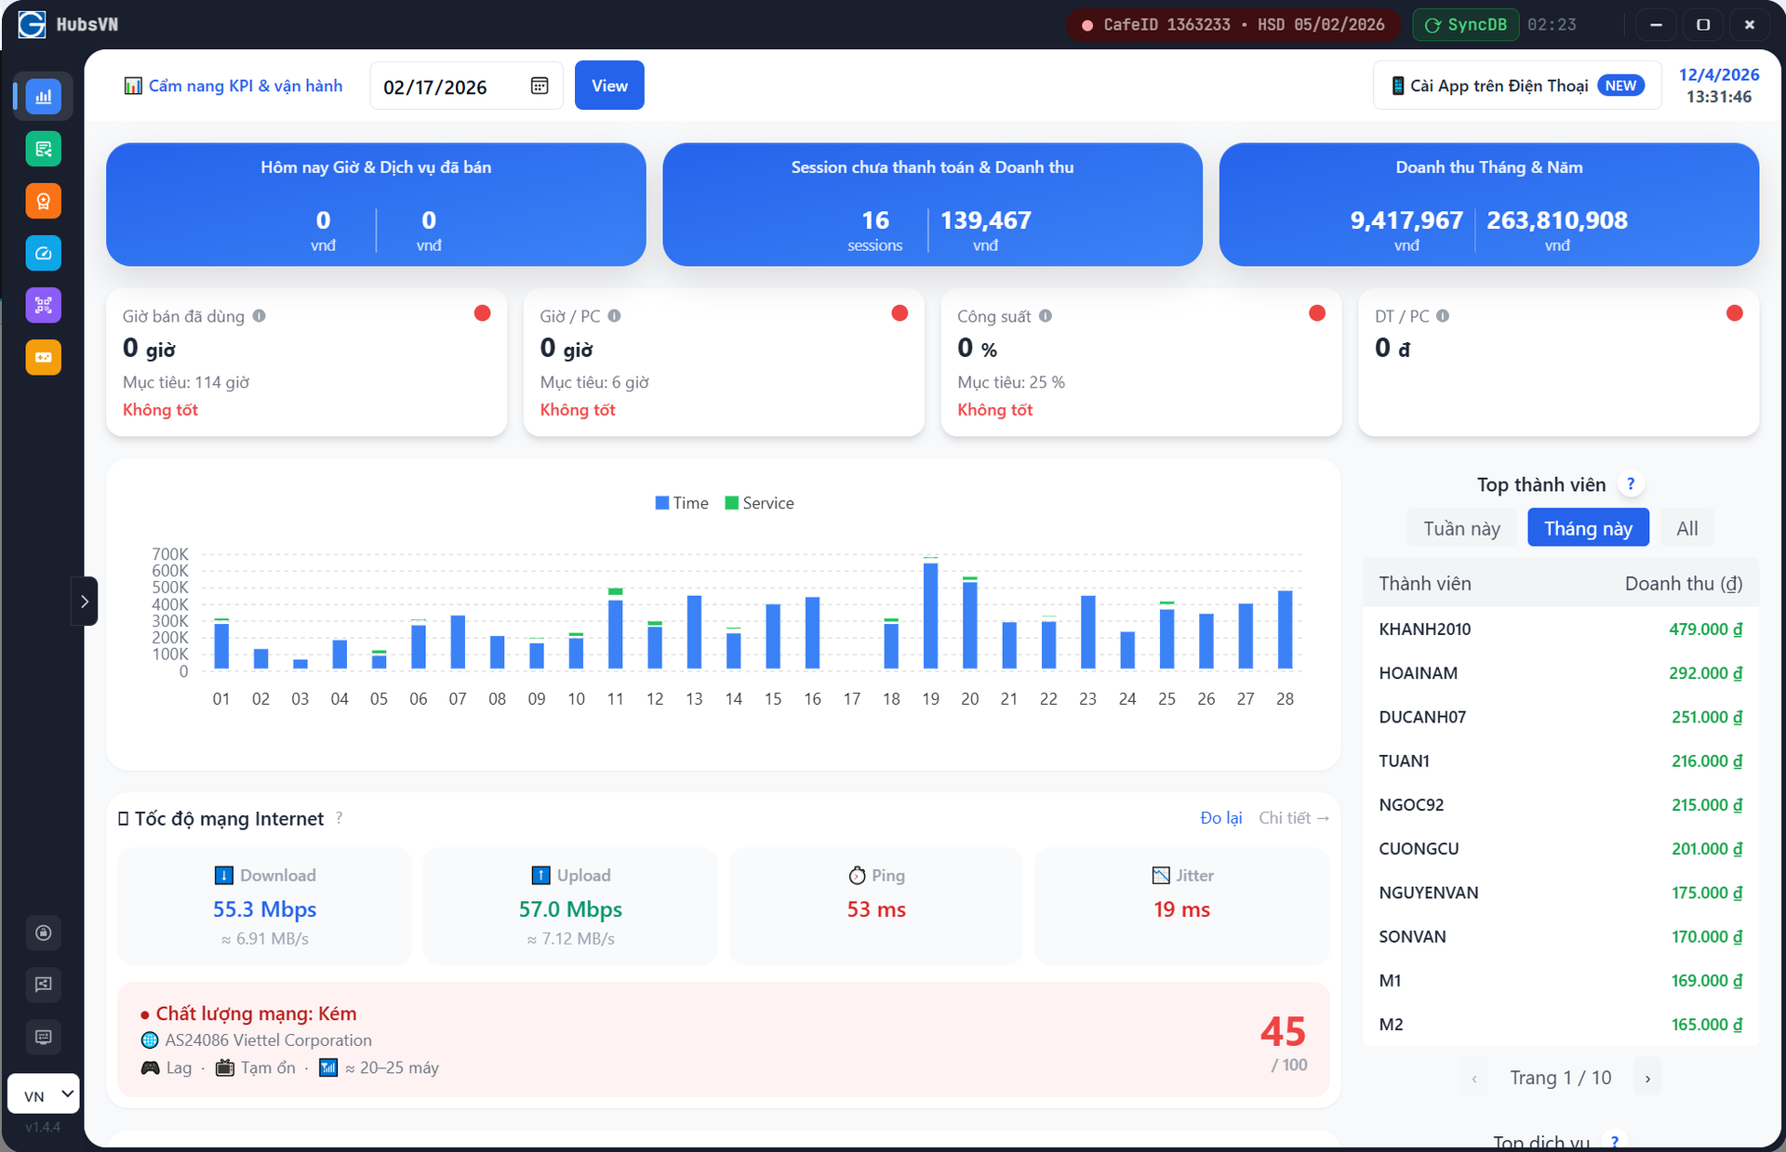Image resolution: width=1786 pixels, height=1152 pixels.
Task: Click the green report-share sidebar icon
Action: click(43, 149)
